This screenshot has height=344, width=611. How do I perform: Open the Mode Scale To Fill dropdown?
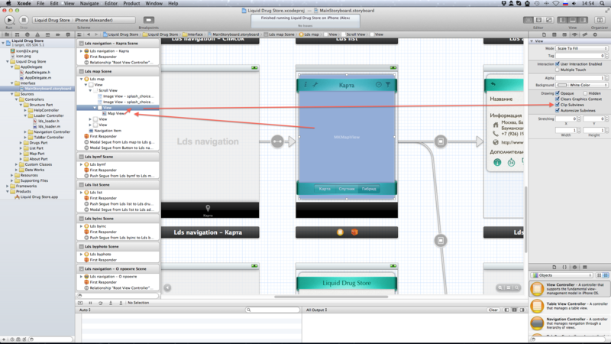582,48
